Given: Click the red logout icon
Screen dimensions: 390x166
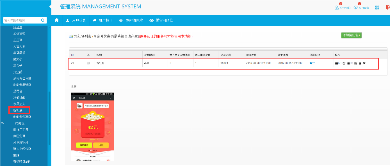Looking at the screenshot, I should [388, 8].
